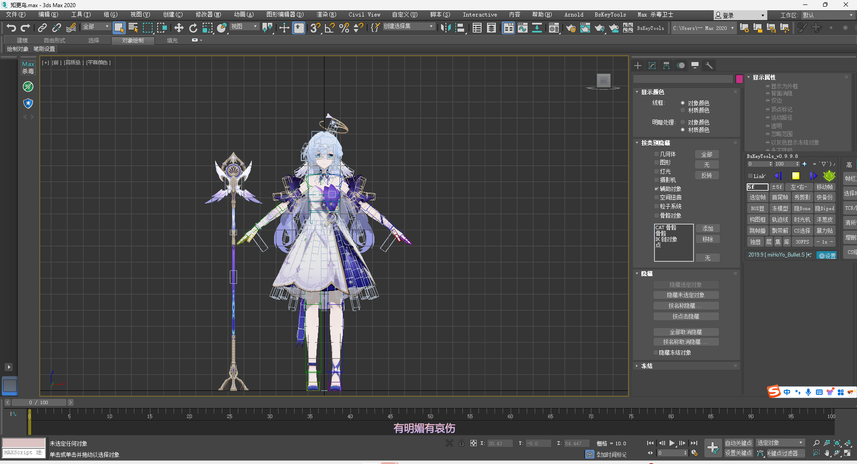Click the Undo arrow icon
This screenshot has height=464, width=857.
[x=11, y=28]
